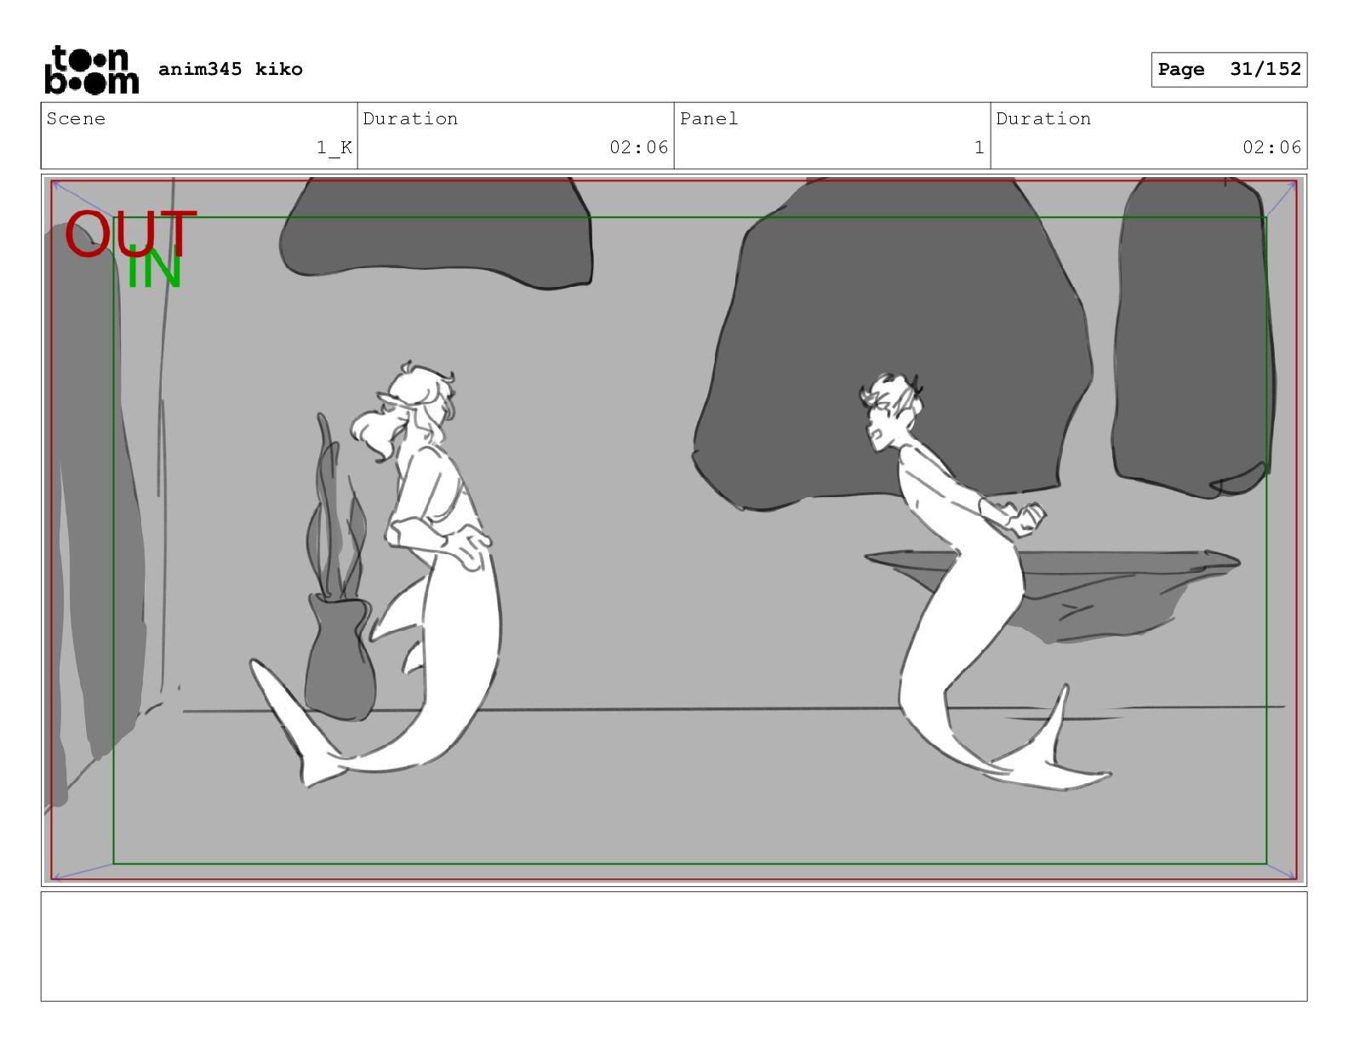Click the red 'OUT' camera label
Viewport: 1348px width, 1042px height.
130,233
